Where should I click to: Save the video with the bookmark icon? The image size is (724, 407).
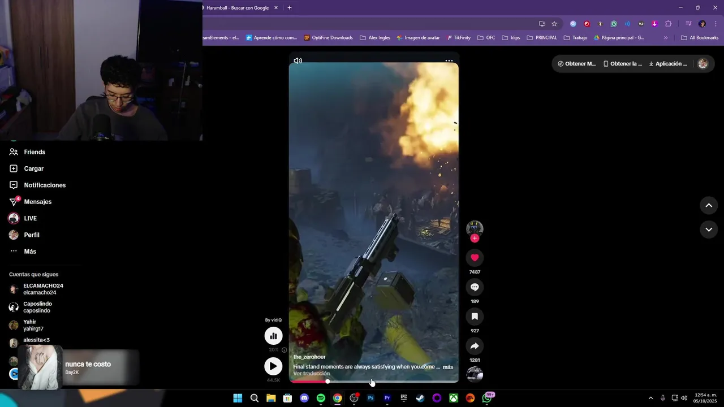[x=475, y=317]
